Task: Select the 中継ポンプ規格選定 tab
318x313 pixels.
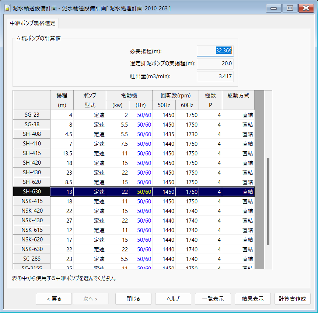Action: (x=33, y=23)
